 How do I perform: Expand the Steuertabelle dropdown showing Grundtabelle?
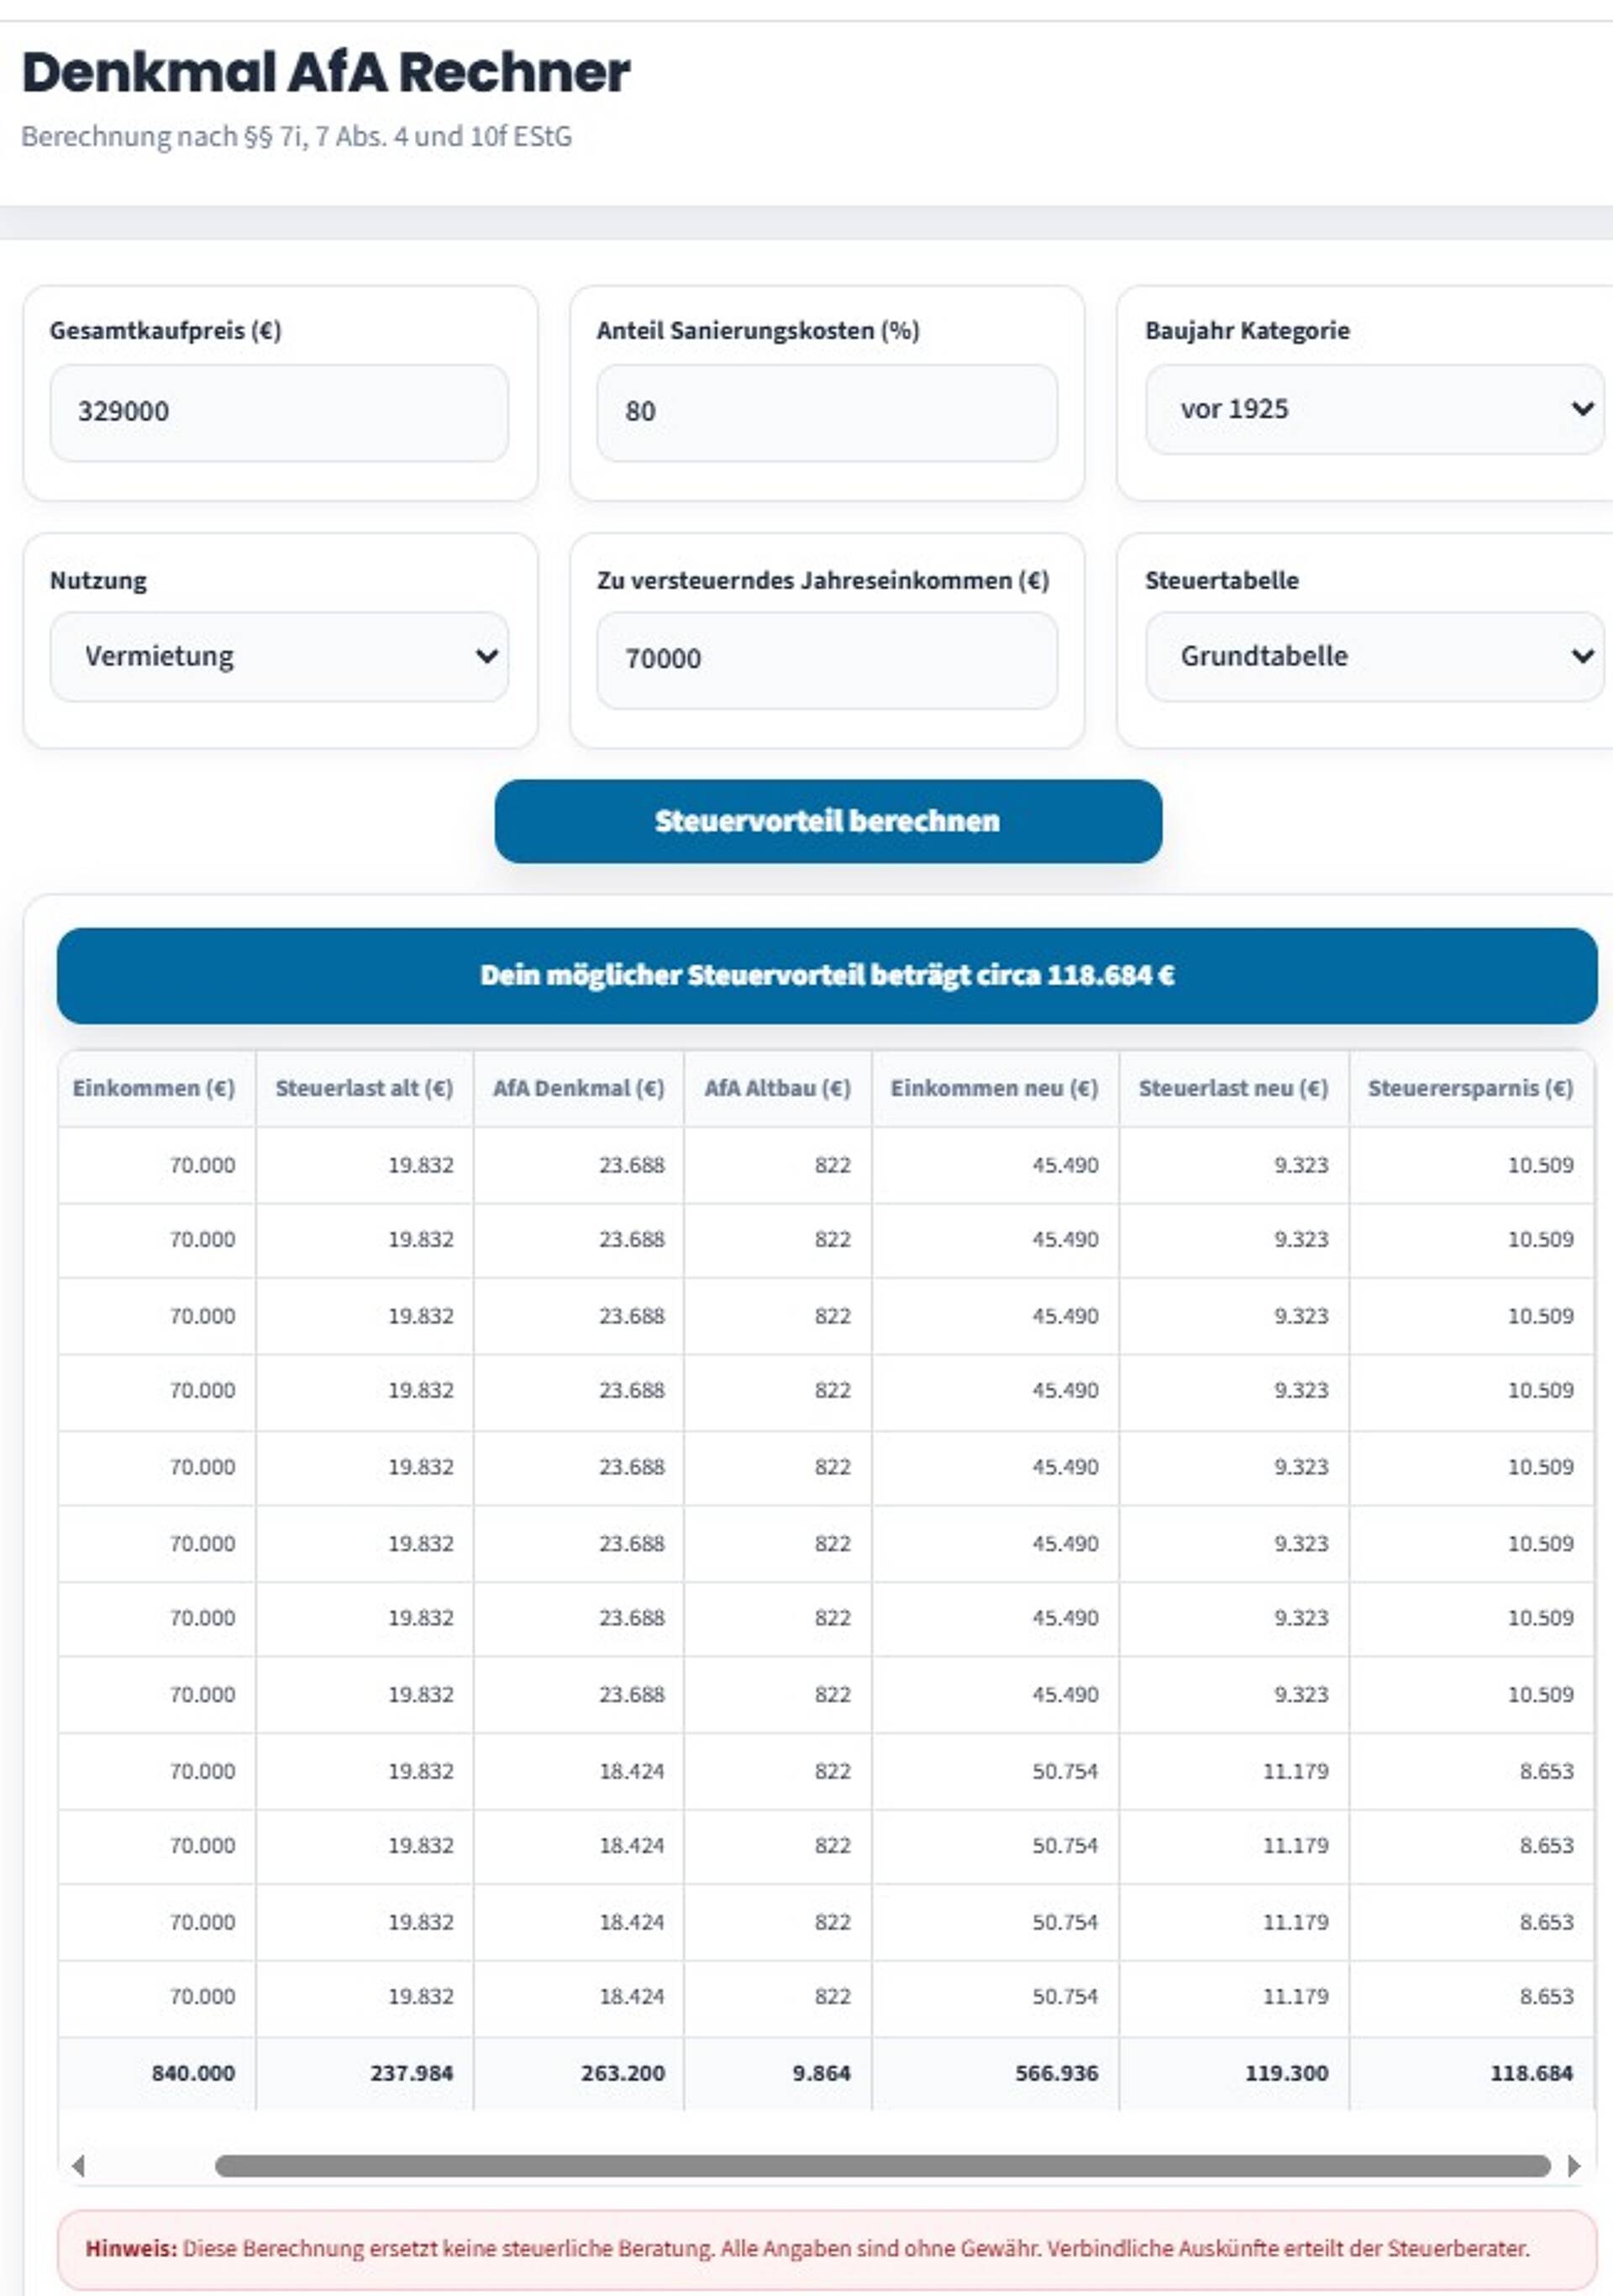[1375, 657]
